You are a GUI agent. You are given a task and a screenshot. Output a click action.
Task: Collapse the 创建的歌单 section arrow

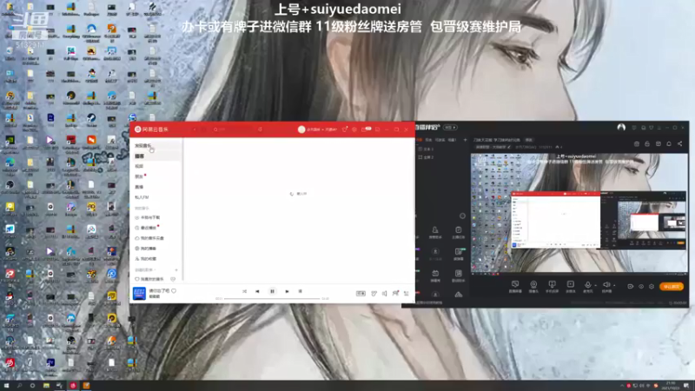click(x=156, y=269)
